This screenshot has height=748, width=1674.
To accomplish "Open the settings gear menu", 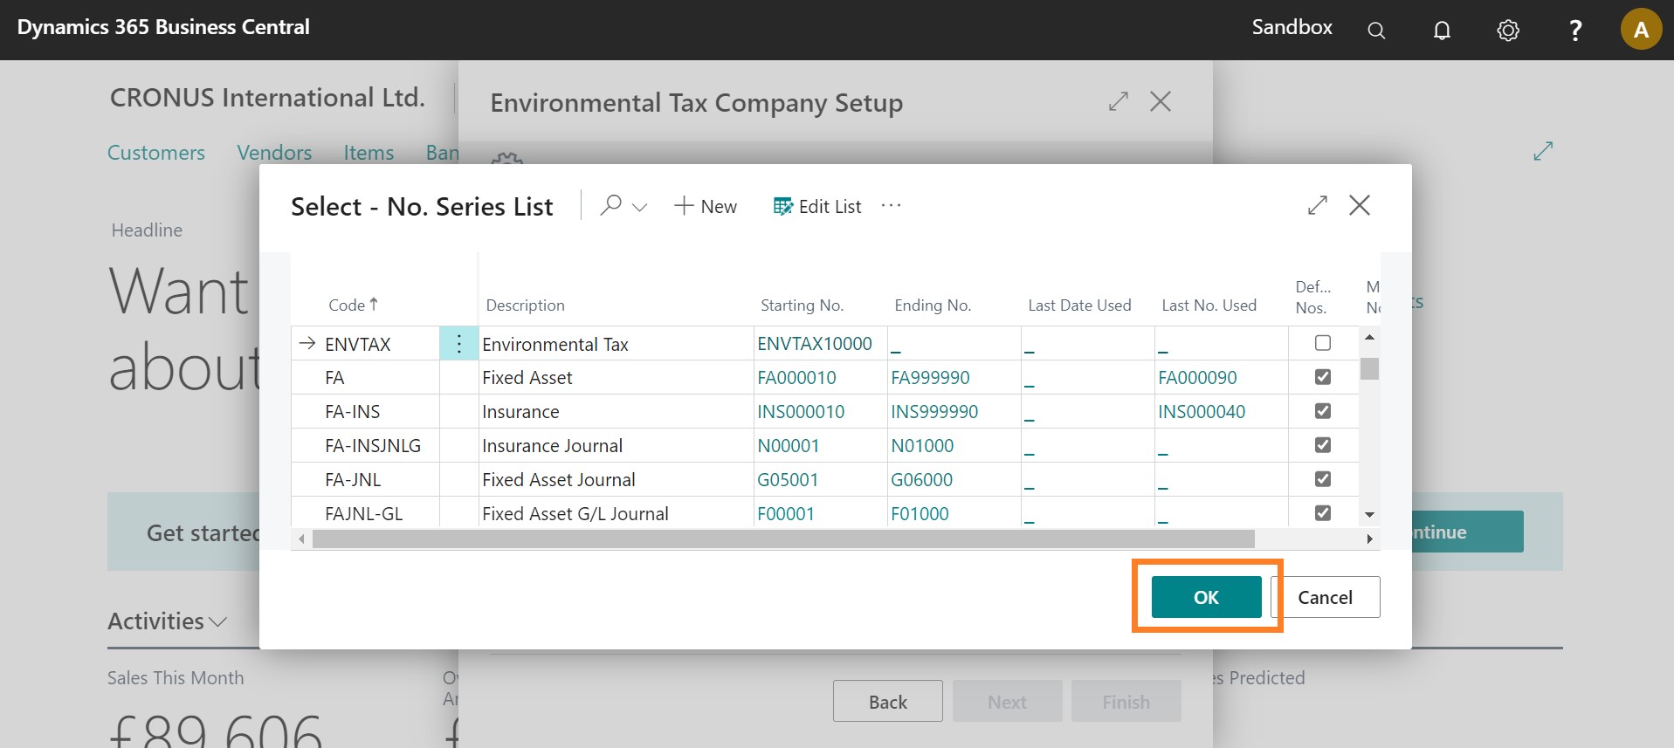I will pyautogui.click(x=1508, y=31).
